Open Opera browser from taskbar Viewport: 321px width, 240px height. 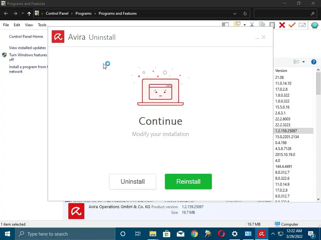click(221, 234)
